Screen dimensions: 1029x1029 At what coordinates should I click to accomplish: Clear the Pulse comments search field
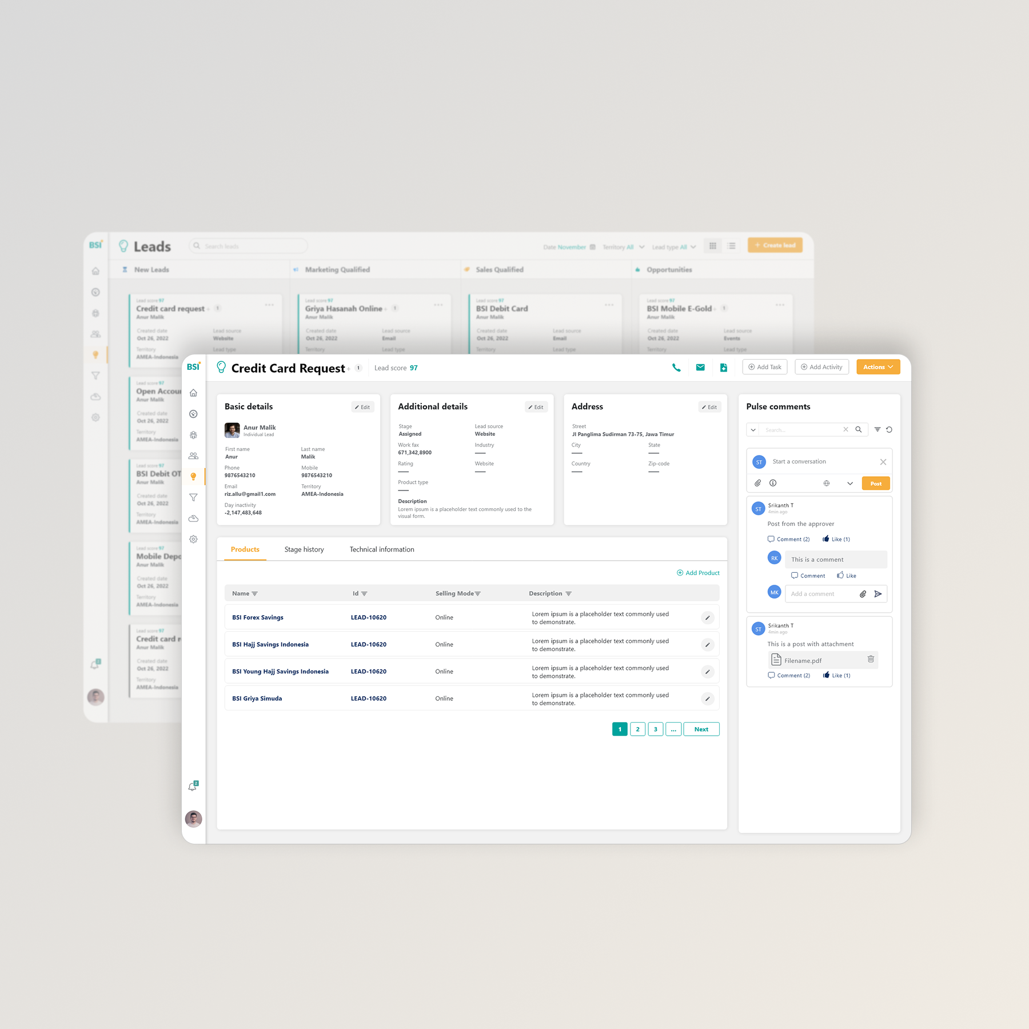coord(845,429)
